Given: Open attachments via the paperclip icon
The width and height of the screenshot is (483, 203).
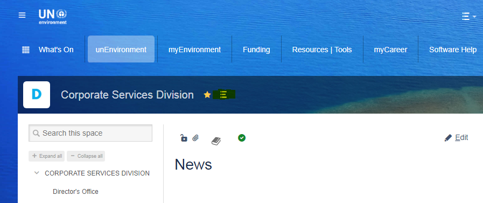Looking at the screenshot, I should click(x=195, y=138).
